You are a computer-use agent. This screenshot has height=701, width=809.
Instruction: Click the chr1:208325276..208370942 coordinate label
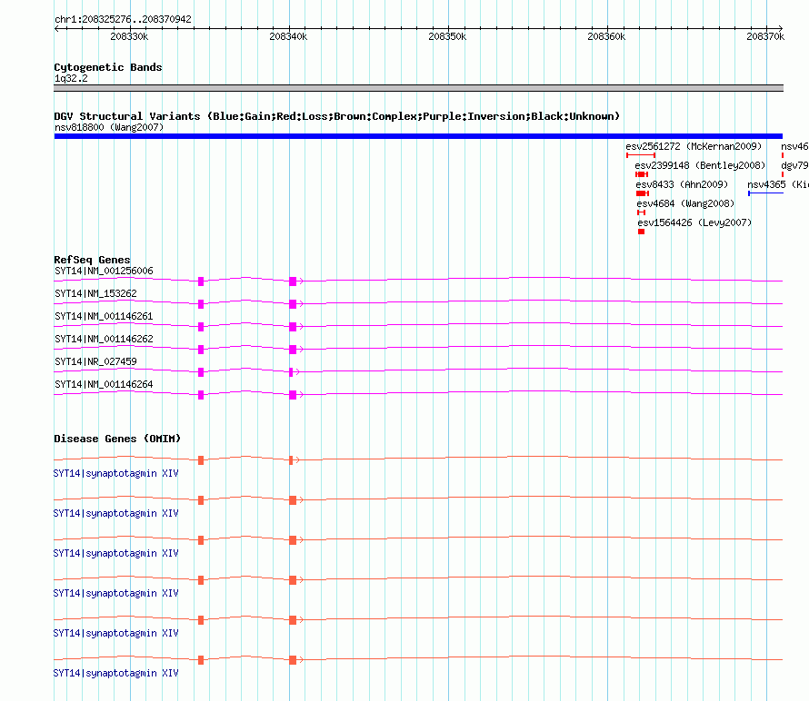click(123, 19)
